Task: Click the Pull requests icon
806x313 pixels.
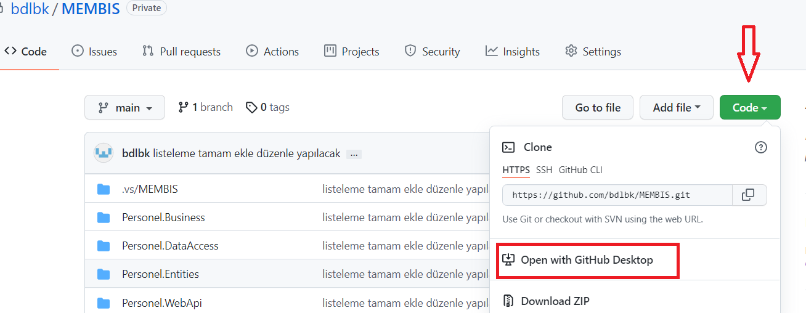Action: pos(148,51)
